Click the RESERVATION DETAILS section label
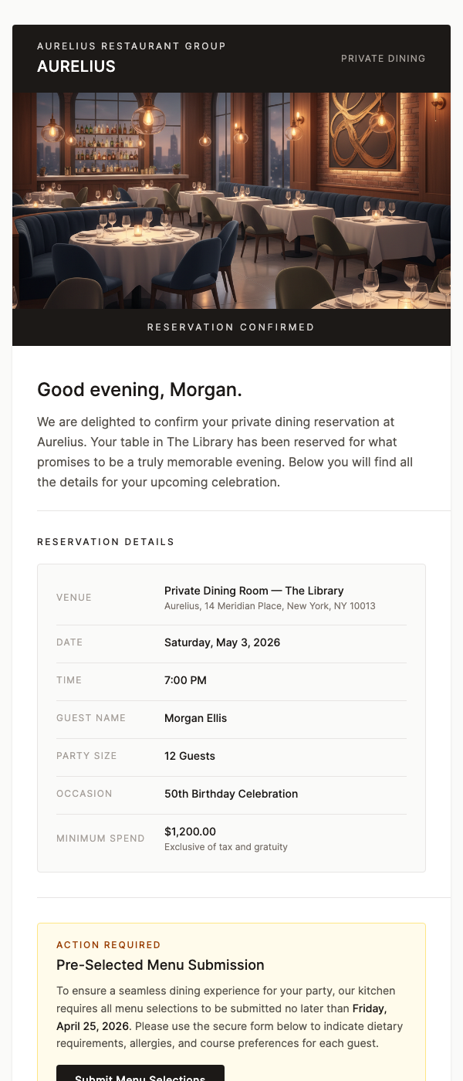463x1081 pixels. tap(106, 542)
